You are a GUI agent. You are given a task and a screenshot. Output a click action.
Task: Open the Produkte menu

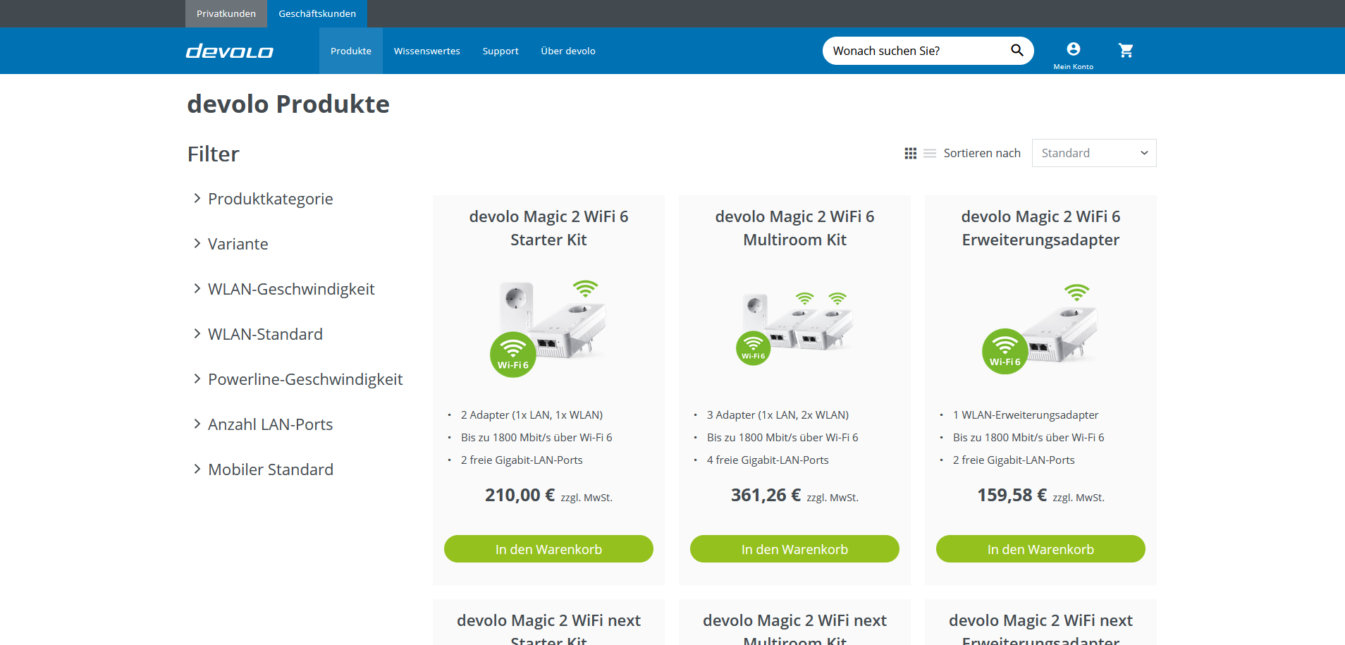click(351, 51)
